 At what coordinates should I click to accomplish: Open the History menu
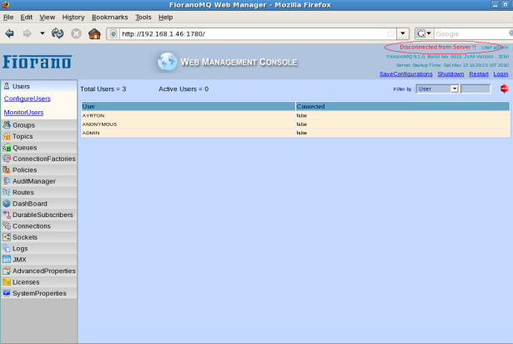pos(73,18)
